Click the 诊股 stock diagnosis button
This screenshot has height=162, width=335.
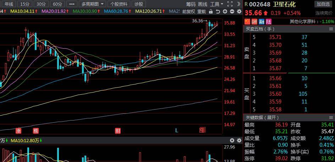[139, 4]
